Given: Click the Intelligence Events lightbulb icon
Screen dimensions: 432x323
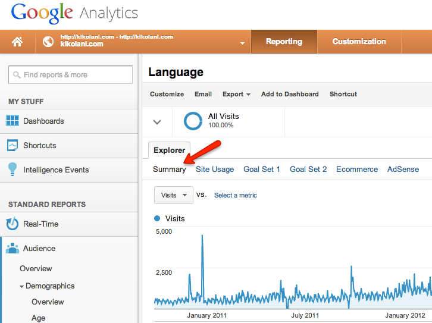Looking at the screenshot, I should point(12,170).
